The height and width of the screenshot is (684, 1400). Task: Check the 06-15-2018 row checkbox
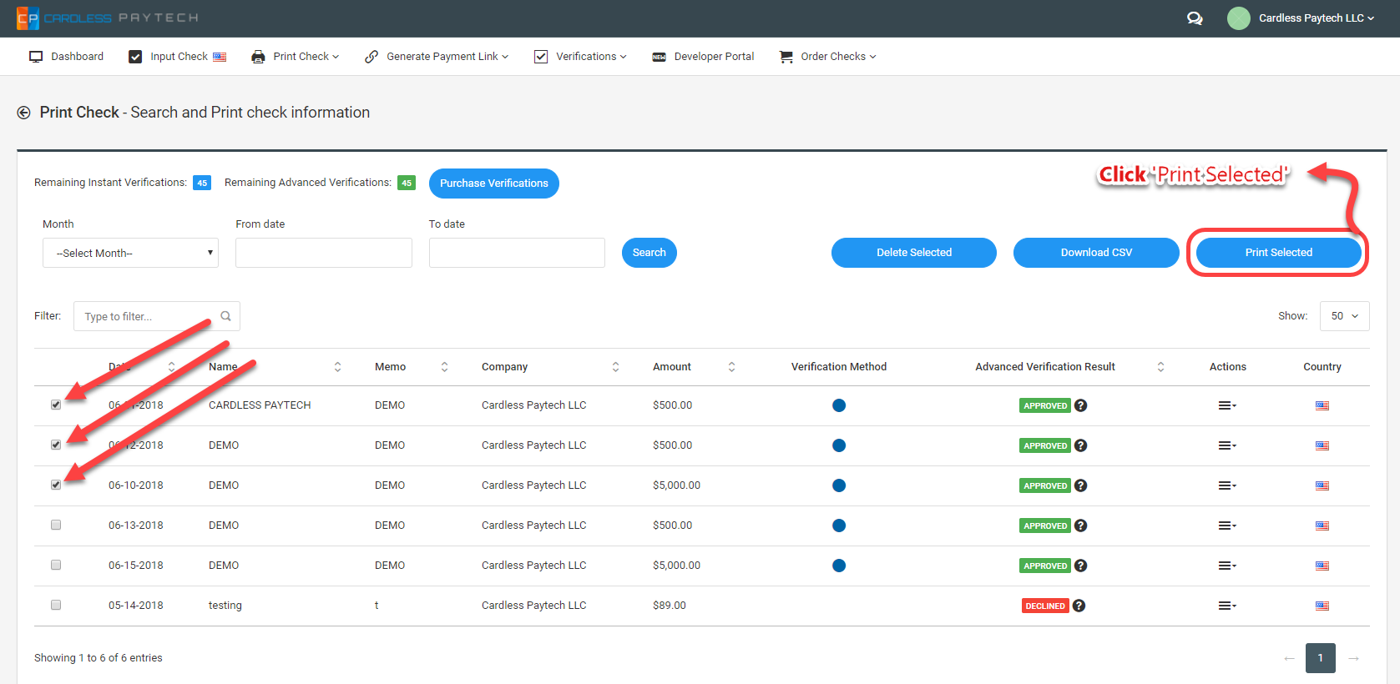(56, 565)
